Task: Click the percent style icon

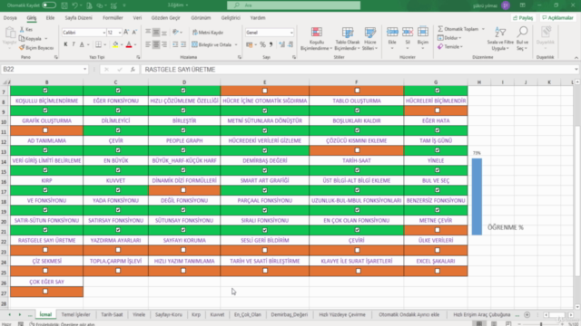Action: click(262, 44)
